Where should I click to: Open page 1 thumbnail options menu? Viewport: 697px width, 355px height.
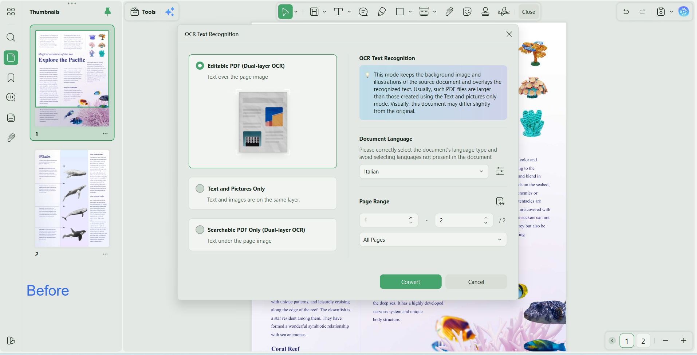point(105,134)
